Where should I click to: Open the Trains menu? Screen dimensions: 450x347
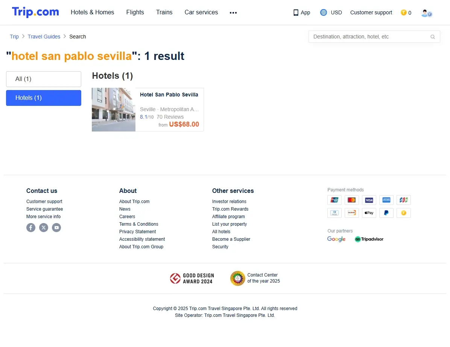[164, 12]
